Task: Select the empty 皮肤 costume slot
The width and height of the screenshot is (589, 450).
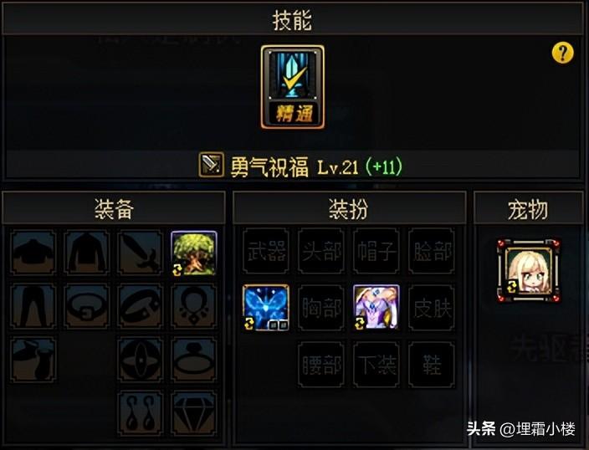Action: click(432, 308)
